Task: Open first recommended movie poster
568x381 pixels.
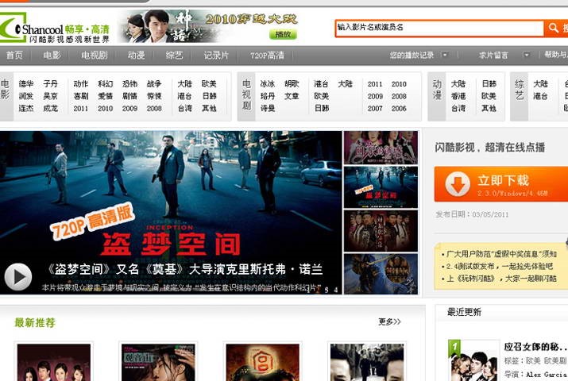Action: [x=54, y=362]
